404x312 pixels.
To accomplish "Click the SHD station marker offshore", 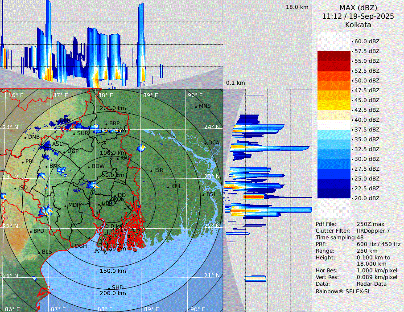I will click(109, 288).
